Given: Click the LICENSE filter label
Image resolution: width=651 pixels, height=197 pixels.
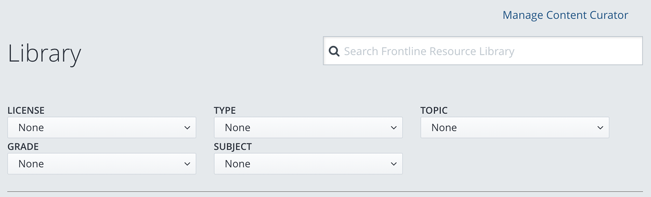Looking at the screenshot, I should 26,111.
